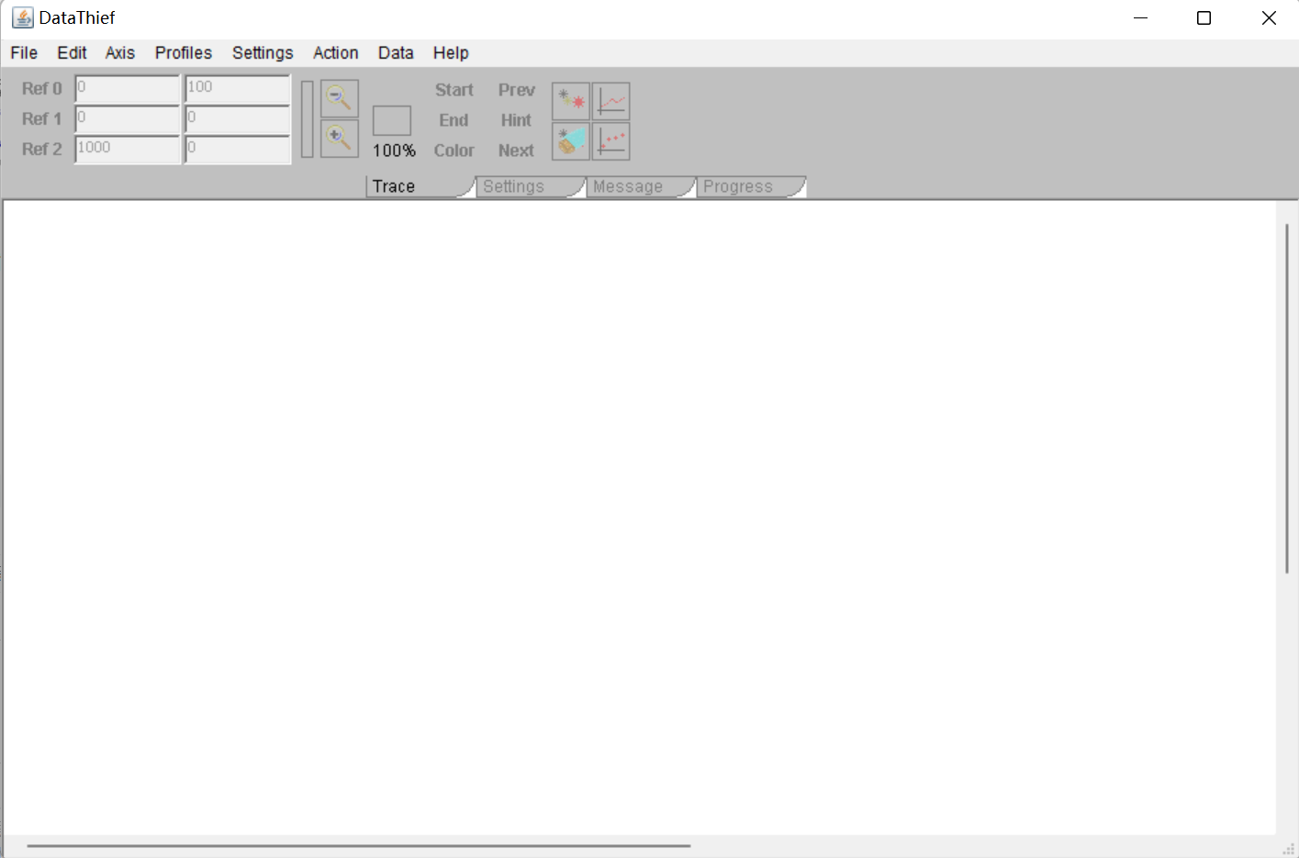Click the tall vertical zoom slider bar
This screenshot has height=858, width=1299.
click(x=308, y=119)
